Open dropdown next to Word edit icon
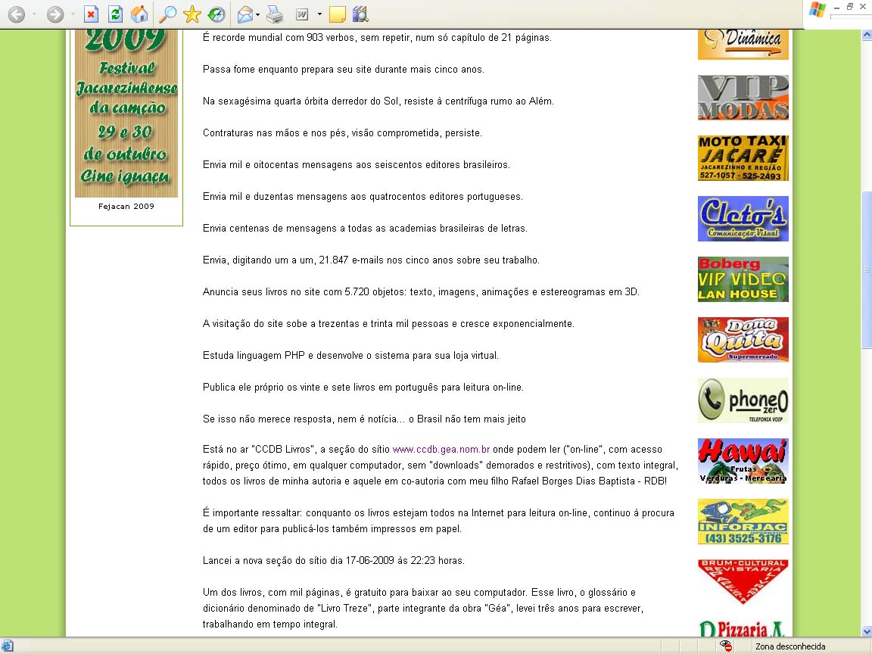 pyautogui.click(x=319, y=14)
